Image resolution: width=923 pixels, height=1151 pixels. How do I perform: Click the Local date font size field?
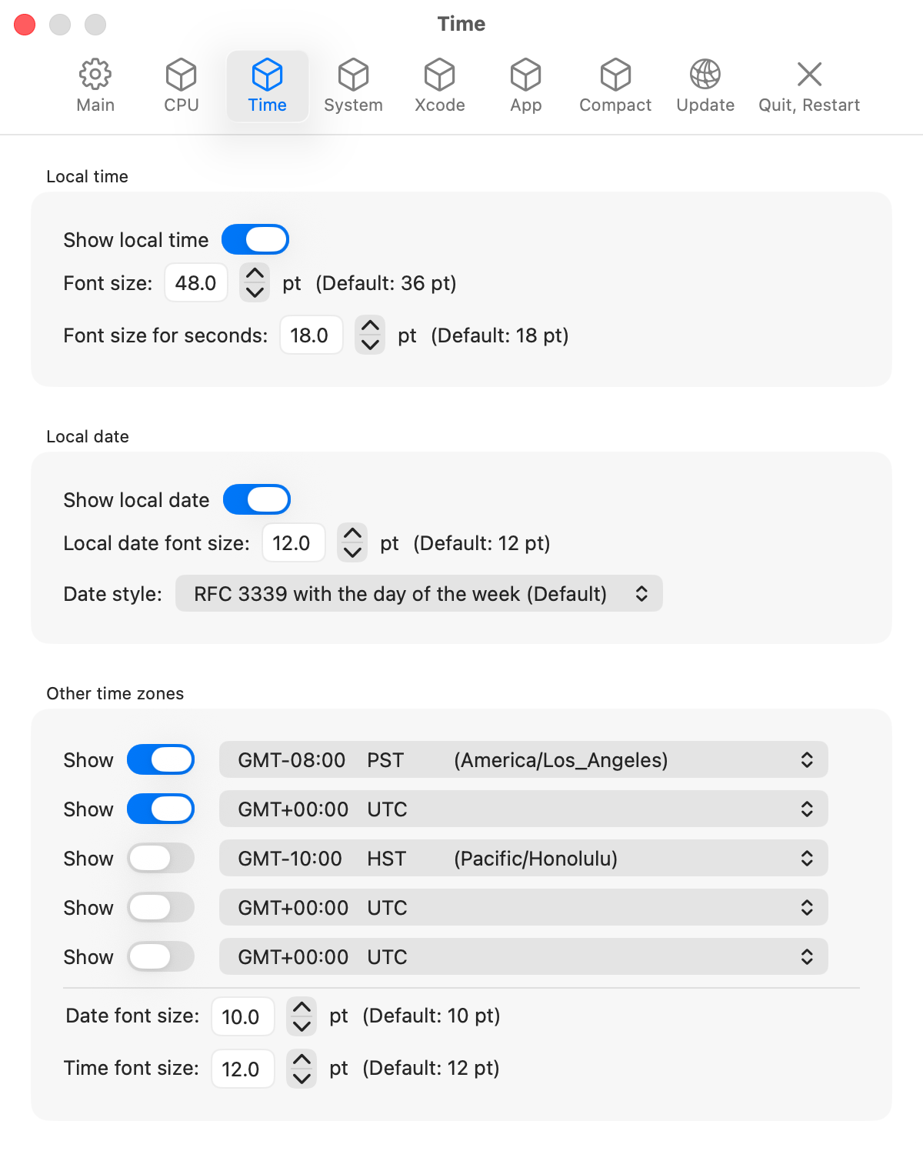coord(293,543)
